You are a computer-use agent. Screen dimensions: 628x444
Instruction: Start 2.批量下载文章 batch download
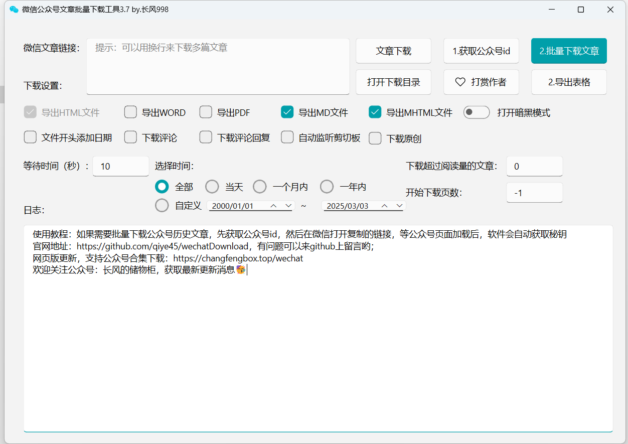tap(569, 51)
